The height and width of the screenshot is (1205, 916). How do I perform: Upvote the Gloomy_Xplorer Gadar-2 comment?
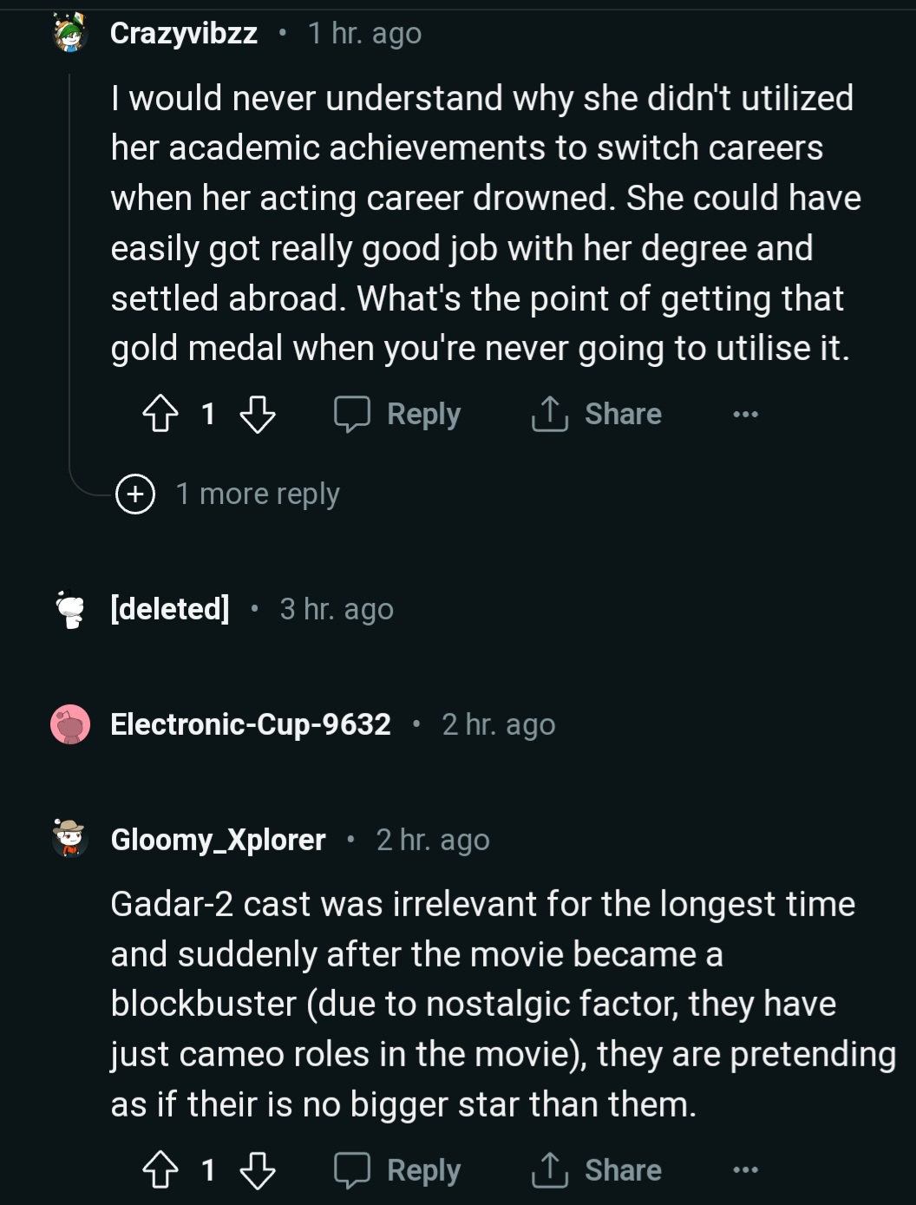click(x=160, y=1170)
